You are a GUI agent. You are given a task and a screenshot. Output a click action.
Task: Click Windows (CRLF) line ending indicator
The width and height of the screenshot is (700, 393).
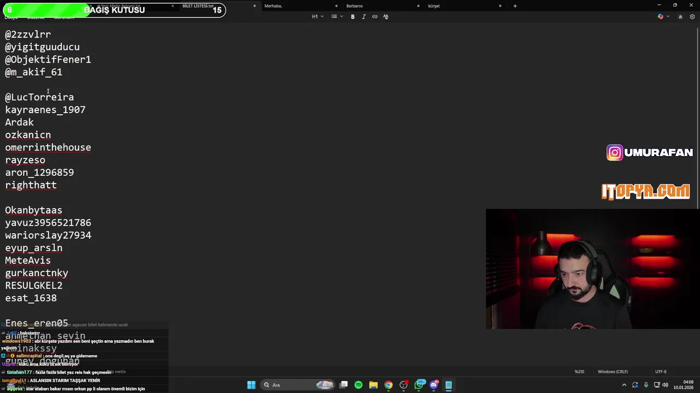[x=612, y=372]
